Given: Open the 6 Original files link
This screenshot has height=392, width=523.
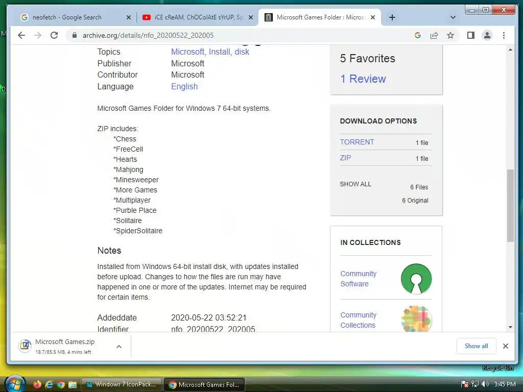Looking at the screenshot, I should tap(415, 200).
